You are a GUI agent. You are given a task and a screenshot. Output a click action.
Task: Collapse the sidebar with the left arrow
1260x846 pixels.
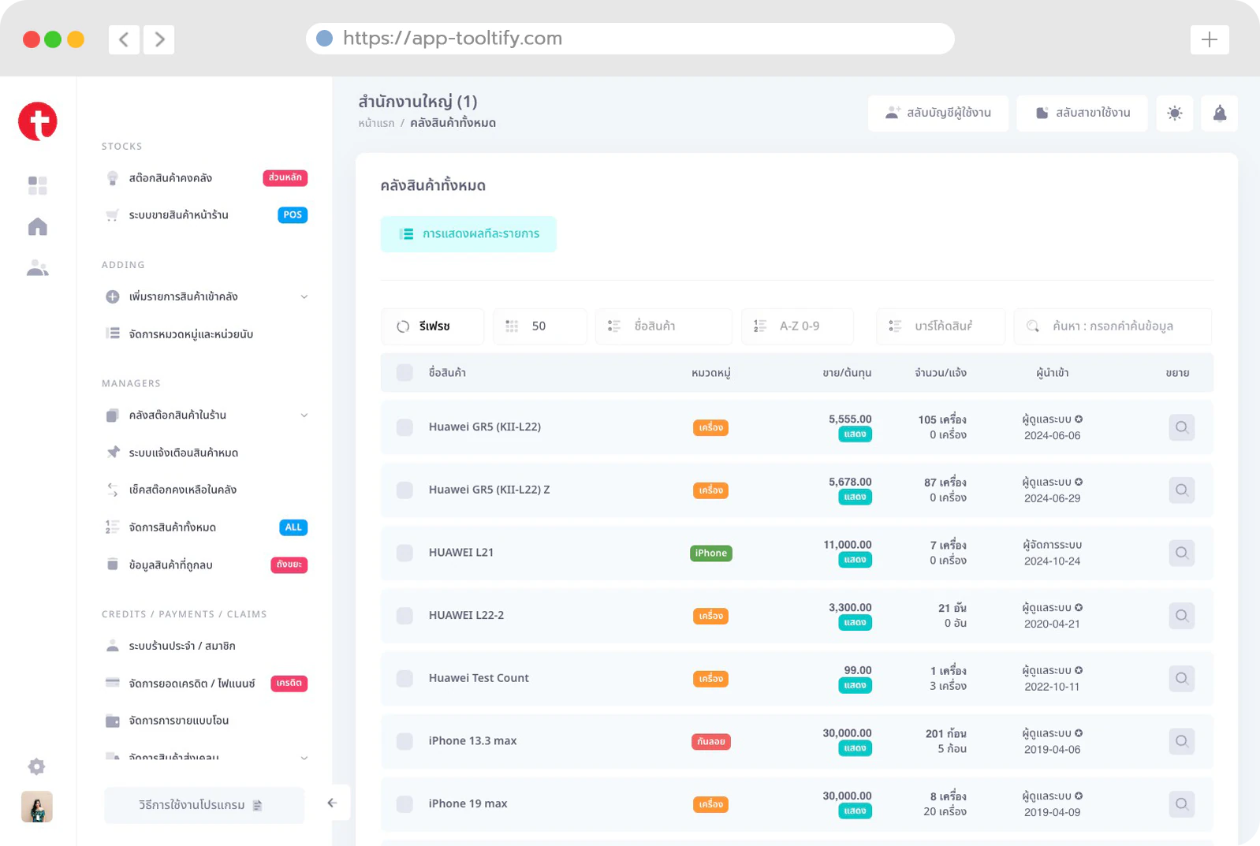coord(332,803)
